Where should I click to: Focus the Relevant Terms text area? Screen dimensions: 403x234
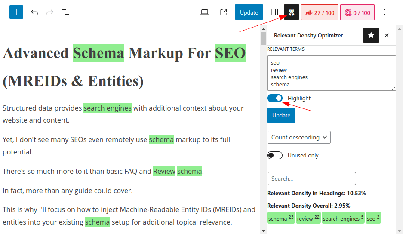coord(332,73)
